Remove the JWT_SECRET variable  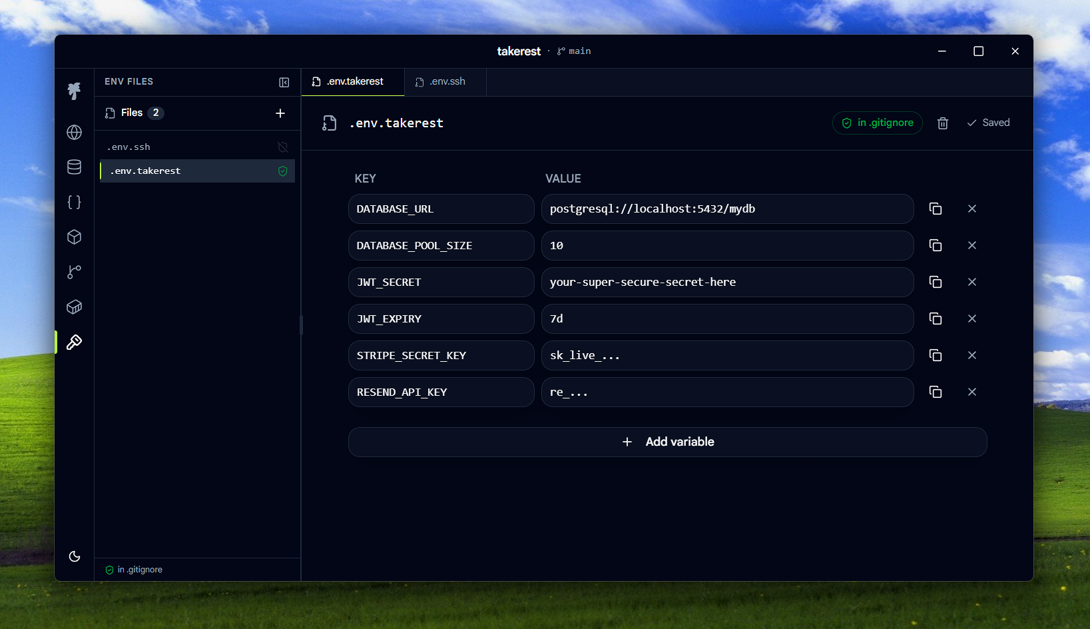[x=972, y=283]
